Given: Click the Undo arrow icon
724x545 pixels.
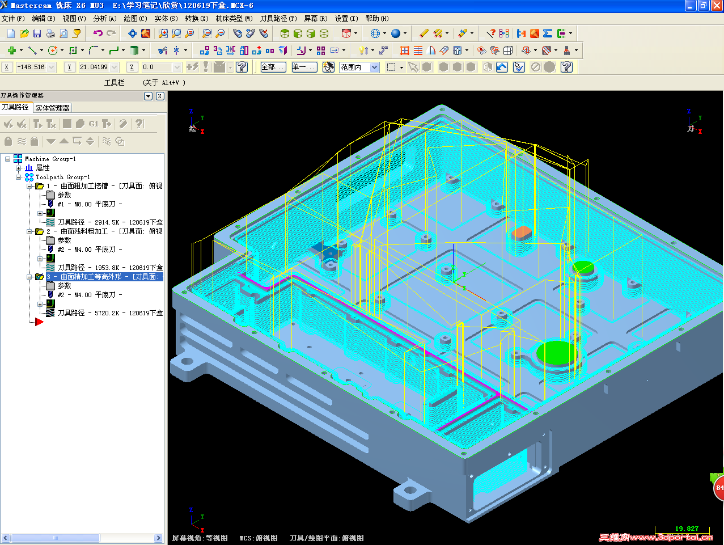Looking at the screenshot, I should click(98, 33).
